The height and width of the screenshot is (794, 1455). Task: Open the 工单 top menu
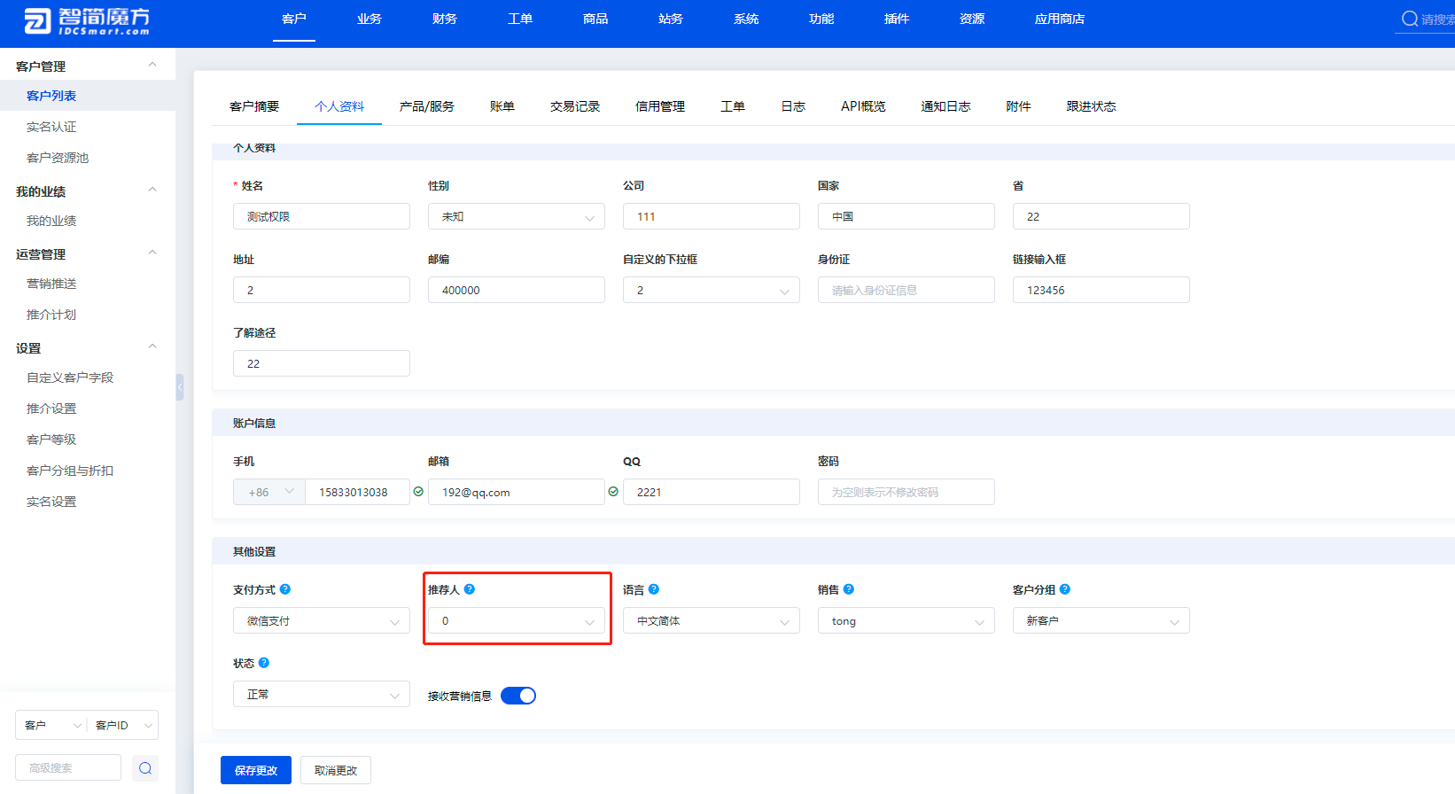[520, 19]
